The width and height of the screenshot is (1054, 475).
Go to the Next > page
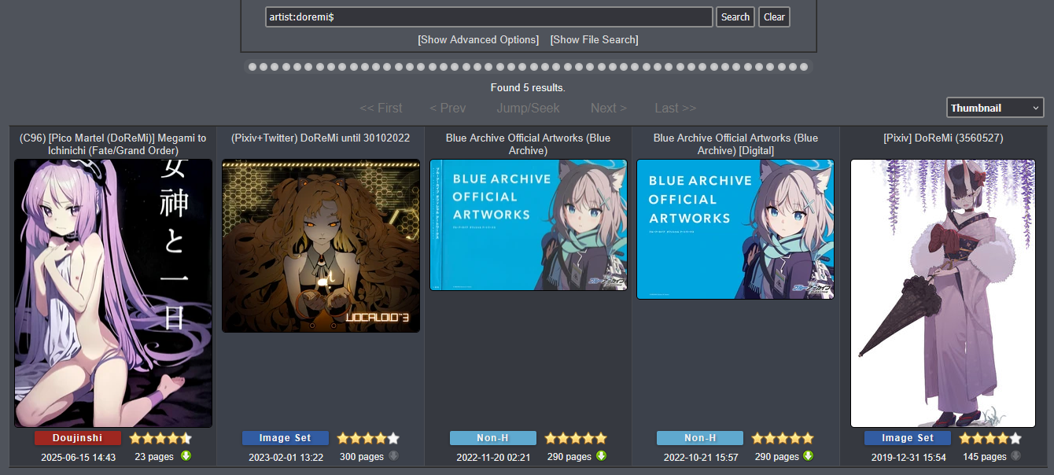pyautogui.click(x=609, y=108)
